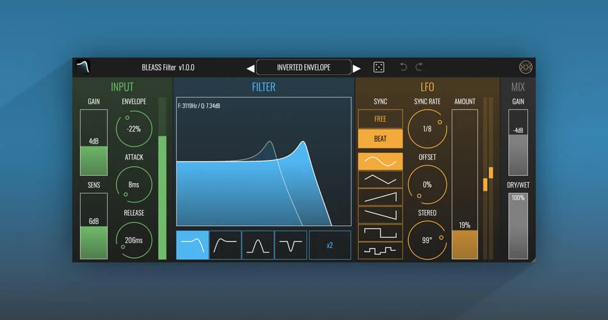Click the DRY/WET 100% slider
Screen dimensions: 608x320
(518, 226)
